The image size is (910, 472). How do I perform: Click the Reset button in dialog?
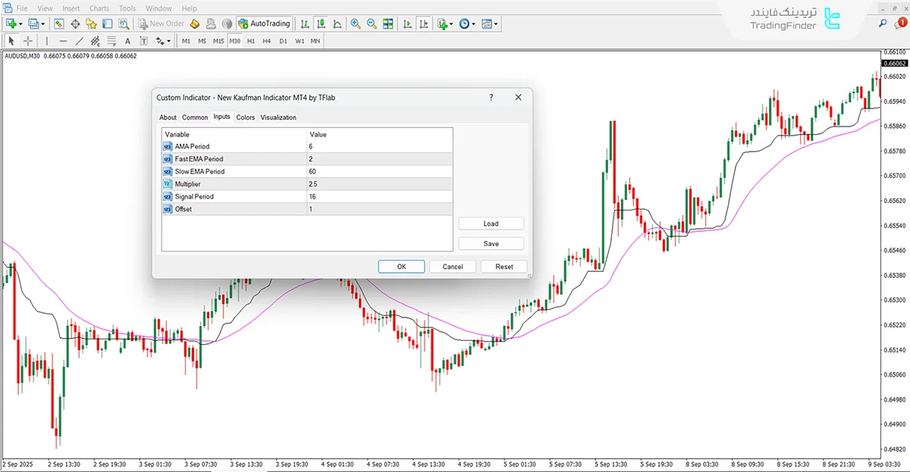click(x=504, y=267)
